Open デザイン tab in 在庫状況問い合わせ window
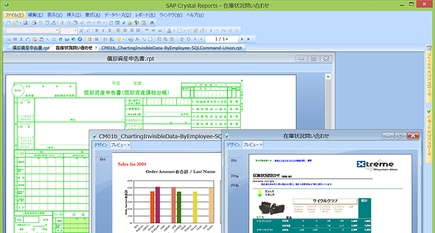 (x=233, y=145)
